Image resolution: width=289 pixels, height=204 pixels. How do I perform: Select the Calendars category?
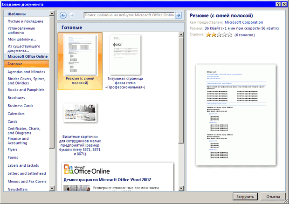(x=16, y=114)
